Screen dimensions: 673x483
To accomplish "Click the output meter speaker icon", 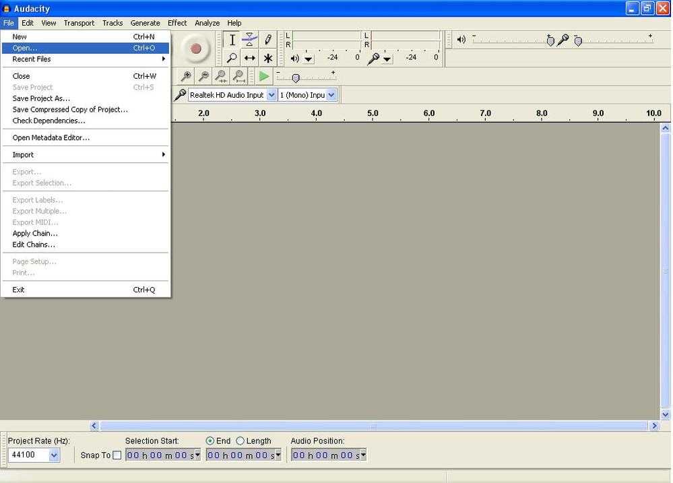I will [x=295, y=58].
